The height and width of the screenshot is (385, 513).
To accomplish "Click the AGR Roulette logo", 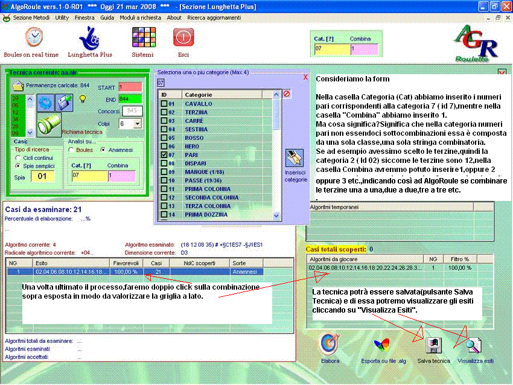I will tap(476, 43).
